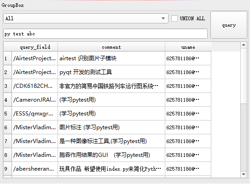Select row header 8

[7, 155]
